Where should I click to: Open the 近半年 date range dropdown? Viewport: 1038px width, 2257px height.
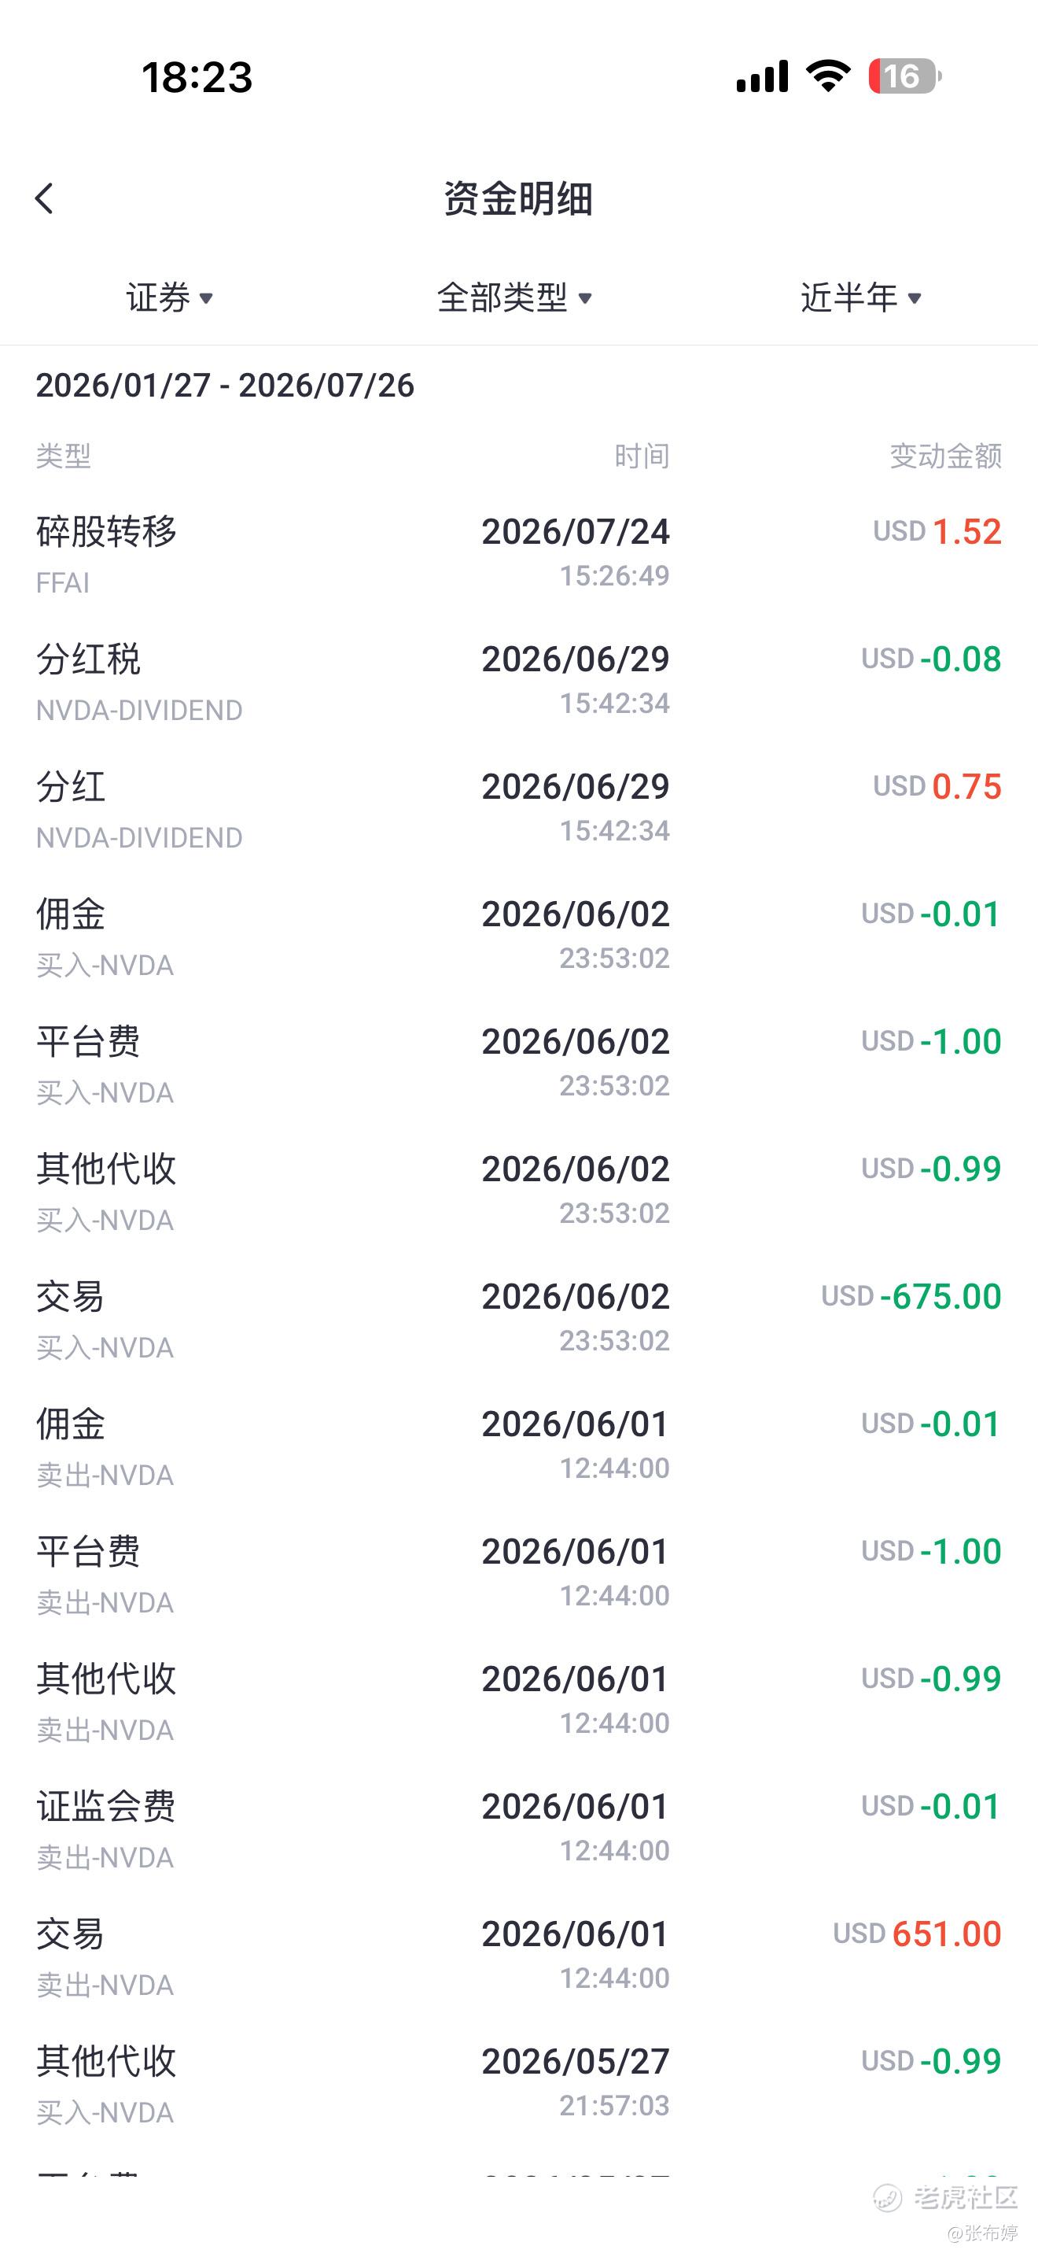(861, 298)
